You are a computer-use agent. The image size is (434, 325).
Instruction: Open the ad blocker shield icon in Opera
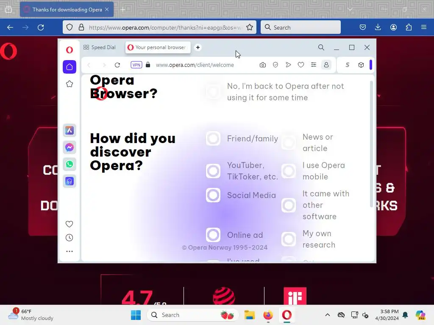(275, 65)
